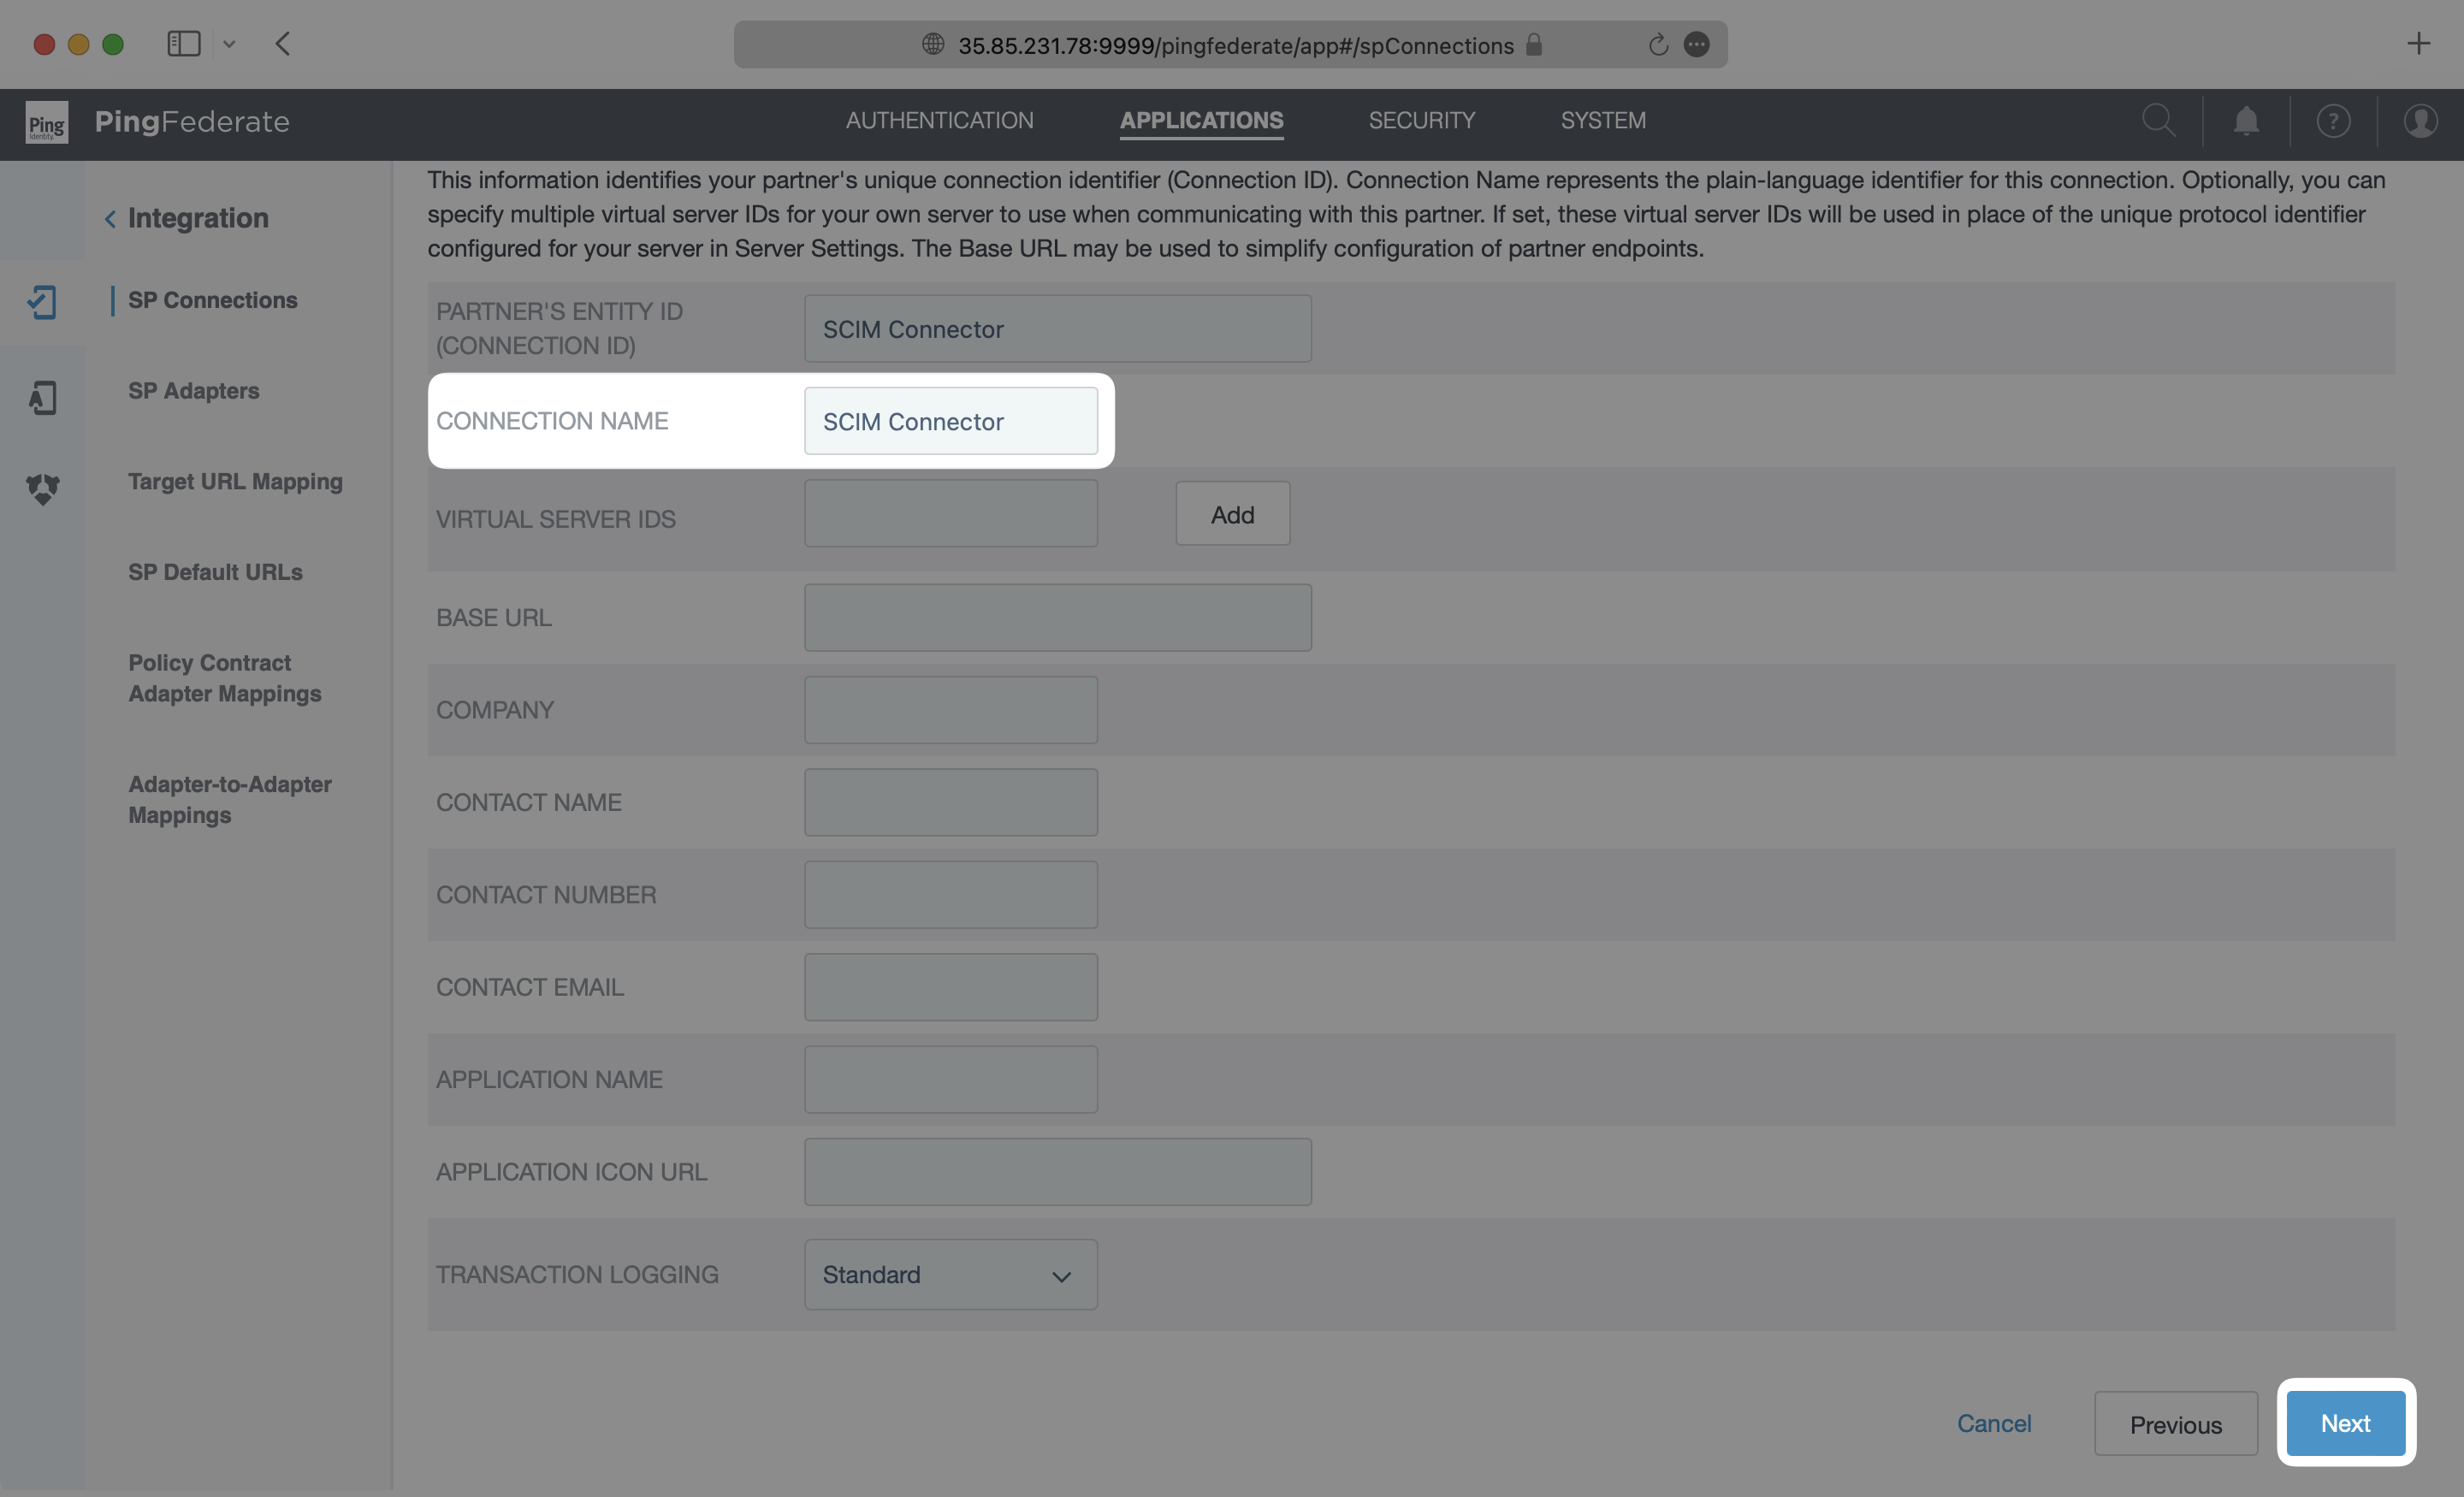The height and width of the screenshot is (1497, 2464).
Task: Switch to the Applications tab
Action: 1201,120
